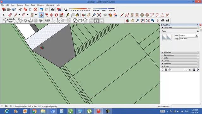This screenshot has height=114, width=202.
Task: Select the Move tool
Action: [x=51, y=15]
